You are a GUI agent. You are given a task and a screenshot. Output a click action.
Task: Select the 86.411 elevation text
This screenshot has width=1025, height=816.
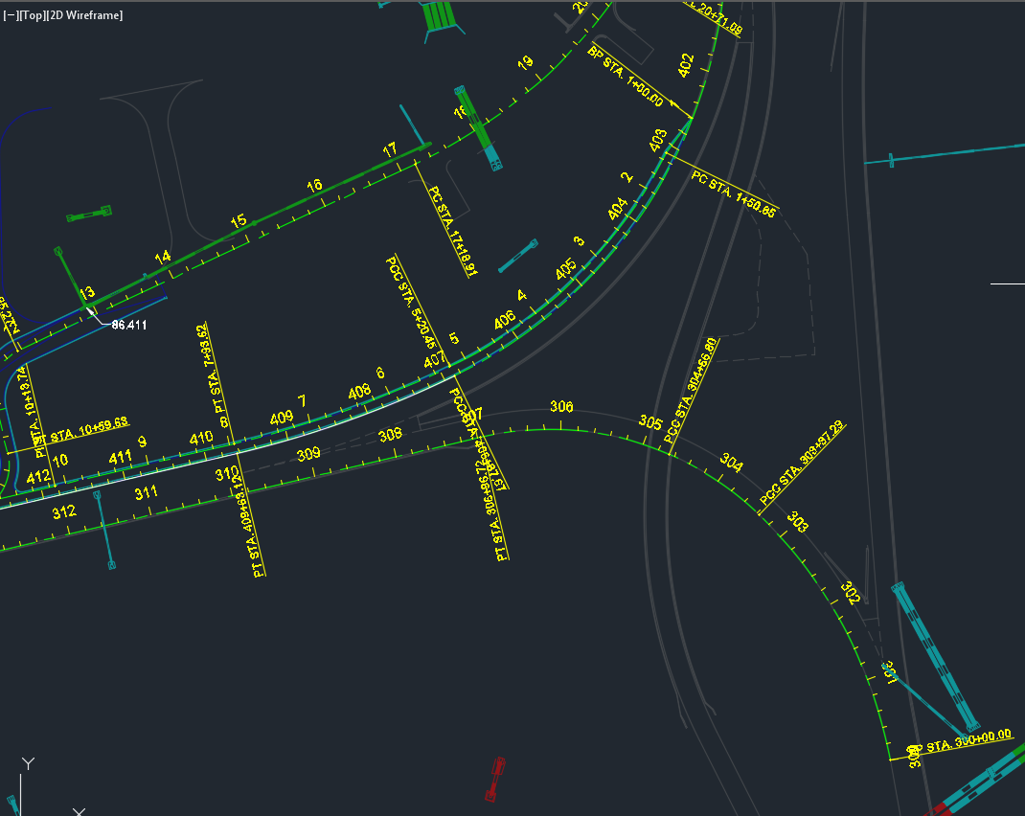(x=127, y=326)
